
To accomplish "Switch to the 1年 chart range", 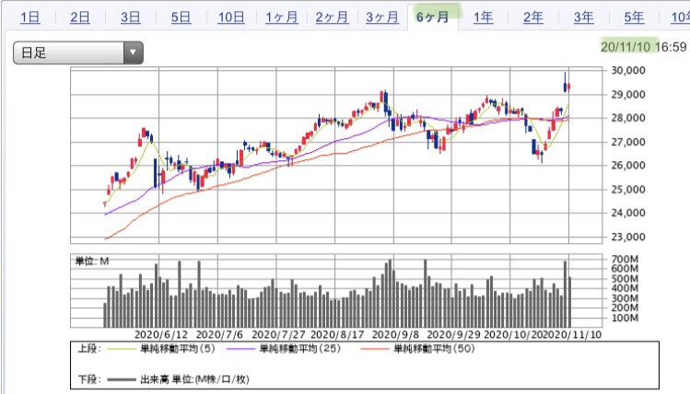I will point(483,17).
